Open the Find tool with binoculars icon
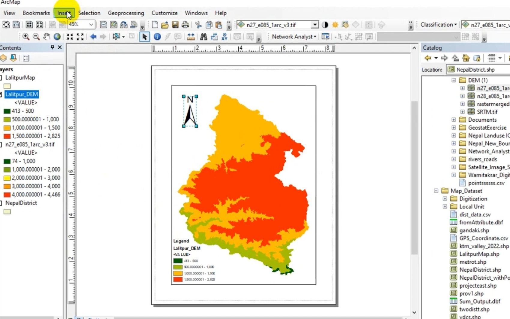The height and width of the screenshot is (319, 510). pos(204,37)
